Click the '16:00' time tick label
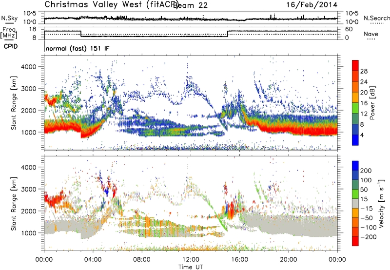 click(239, 260)
